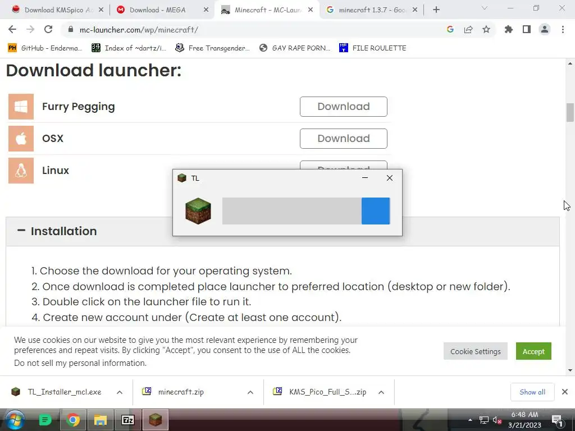
Task: Switch to minecraft 1.3.7 Google tab
Action: click(x=371, y=10)
